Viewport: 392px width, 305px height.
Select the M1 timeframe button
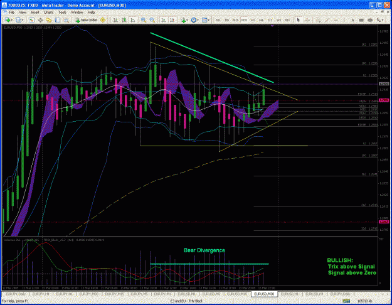218,20
